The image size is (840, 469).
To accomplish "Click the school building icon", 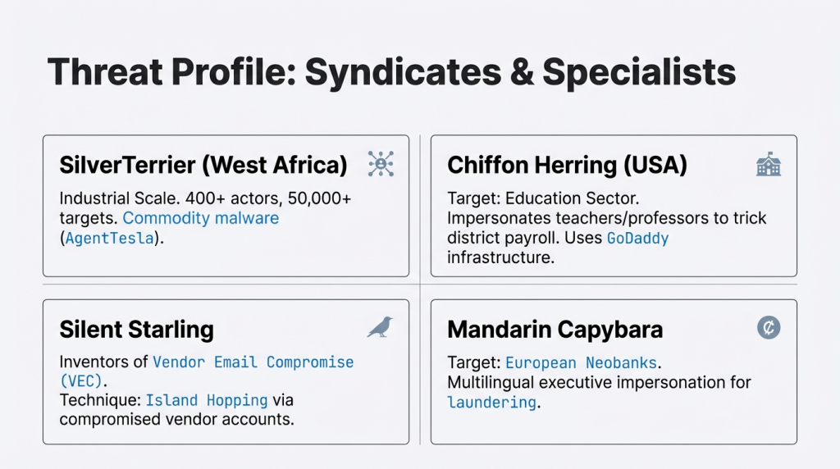I will (x=768, y=165).
